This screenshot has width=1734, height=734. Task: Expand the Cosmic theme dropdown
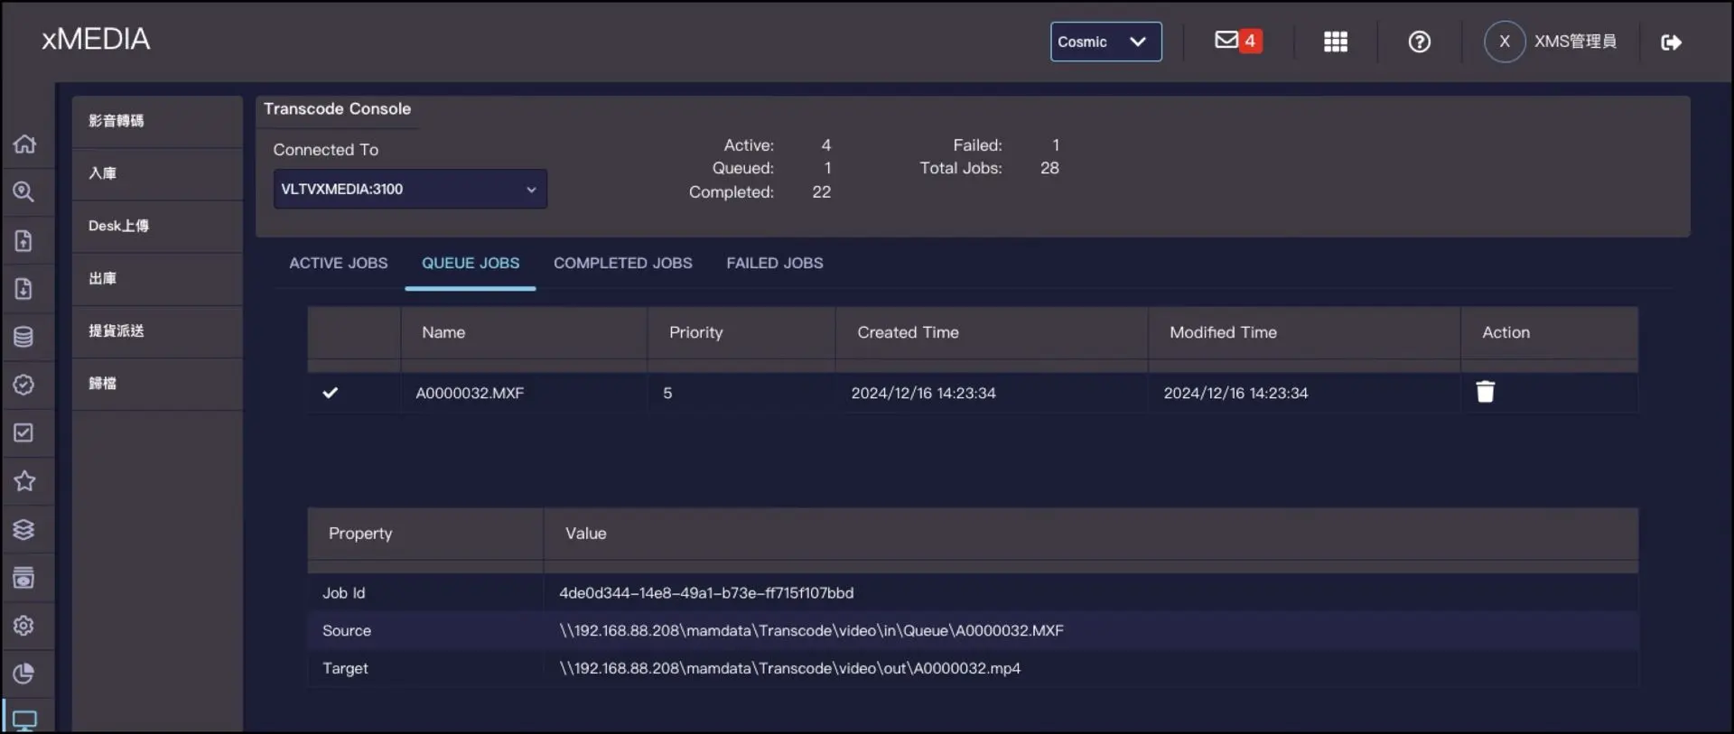[1105, 42]
